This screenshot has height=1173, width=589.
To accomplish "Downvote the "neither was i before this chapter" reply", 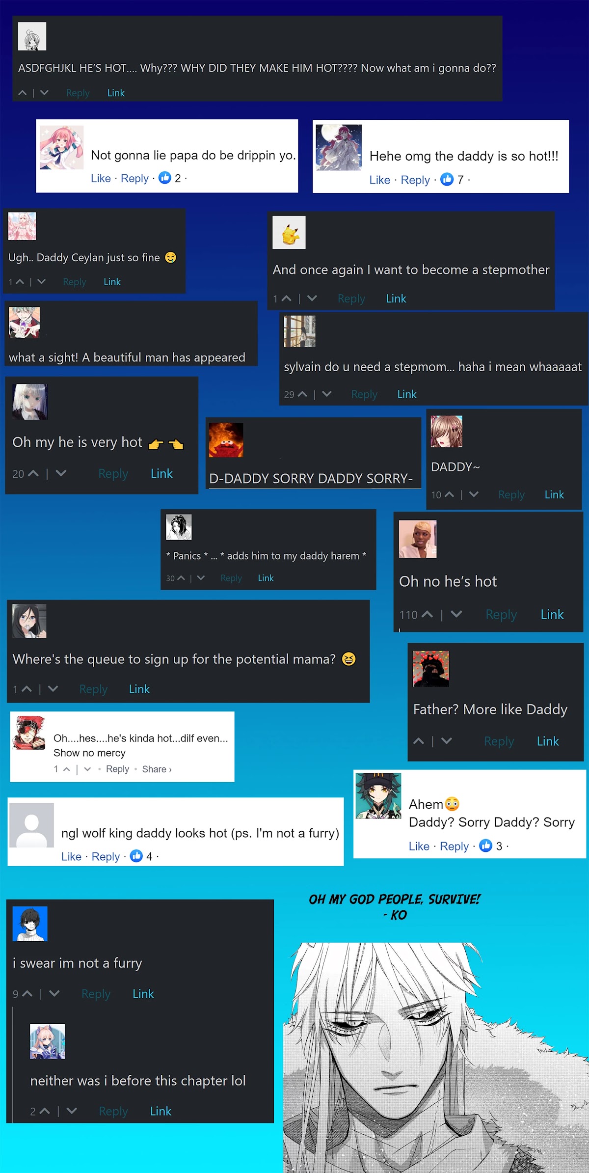I will [x=72, y=1111].
